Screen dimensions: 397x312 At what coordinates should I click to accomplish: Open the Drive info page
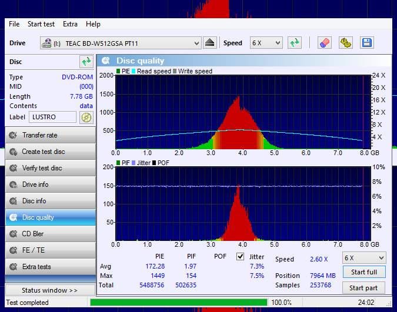51,184
